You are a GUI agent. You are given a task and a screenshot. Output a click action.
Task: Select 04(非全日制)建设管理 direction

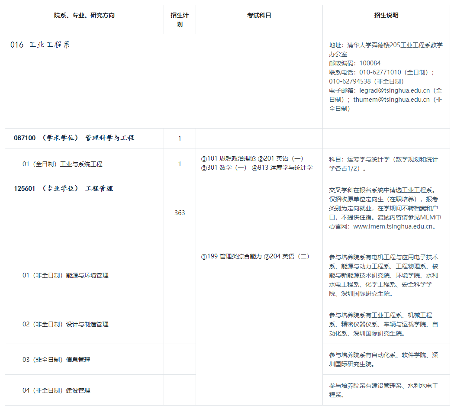click(56, 390)
